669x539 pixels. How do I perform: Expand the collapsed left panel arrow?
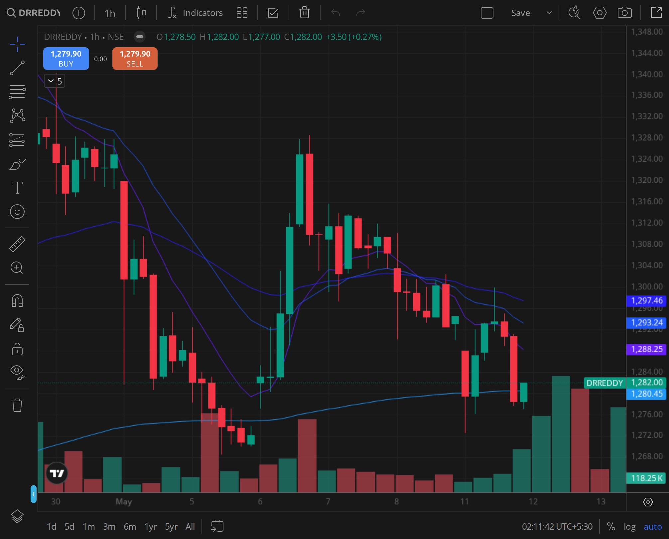pos(34,494)
